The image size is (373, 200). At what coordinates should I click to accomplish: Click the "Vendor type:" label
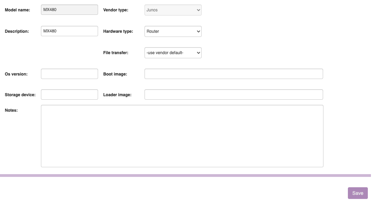coord(116,10)
